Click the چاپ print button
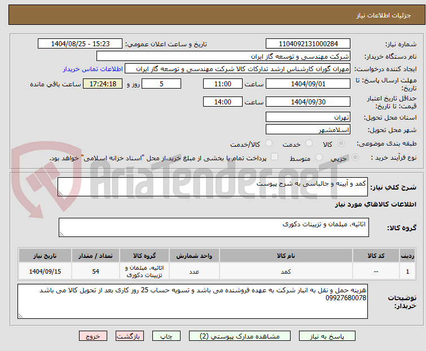 click(x=166, y=336)
